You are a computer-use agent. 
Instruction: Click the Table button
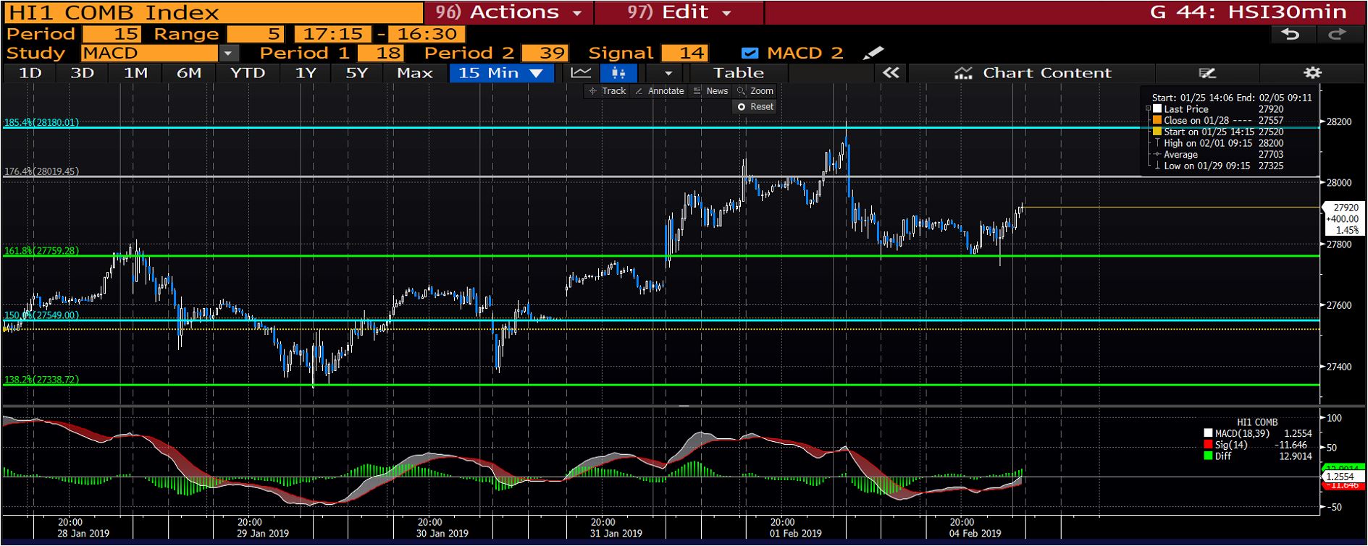click(738, 73)
